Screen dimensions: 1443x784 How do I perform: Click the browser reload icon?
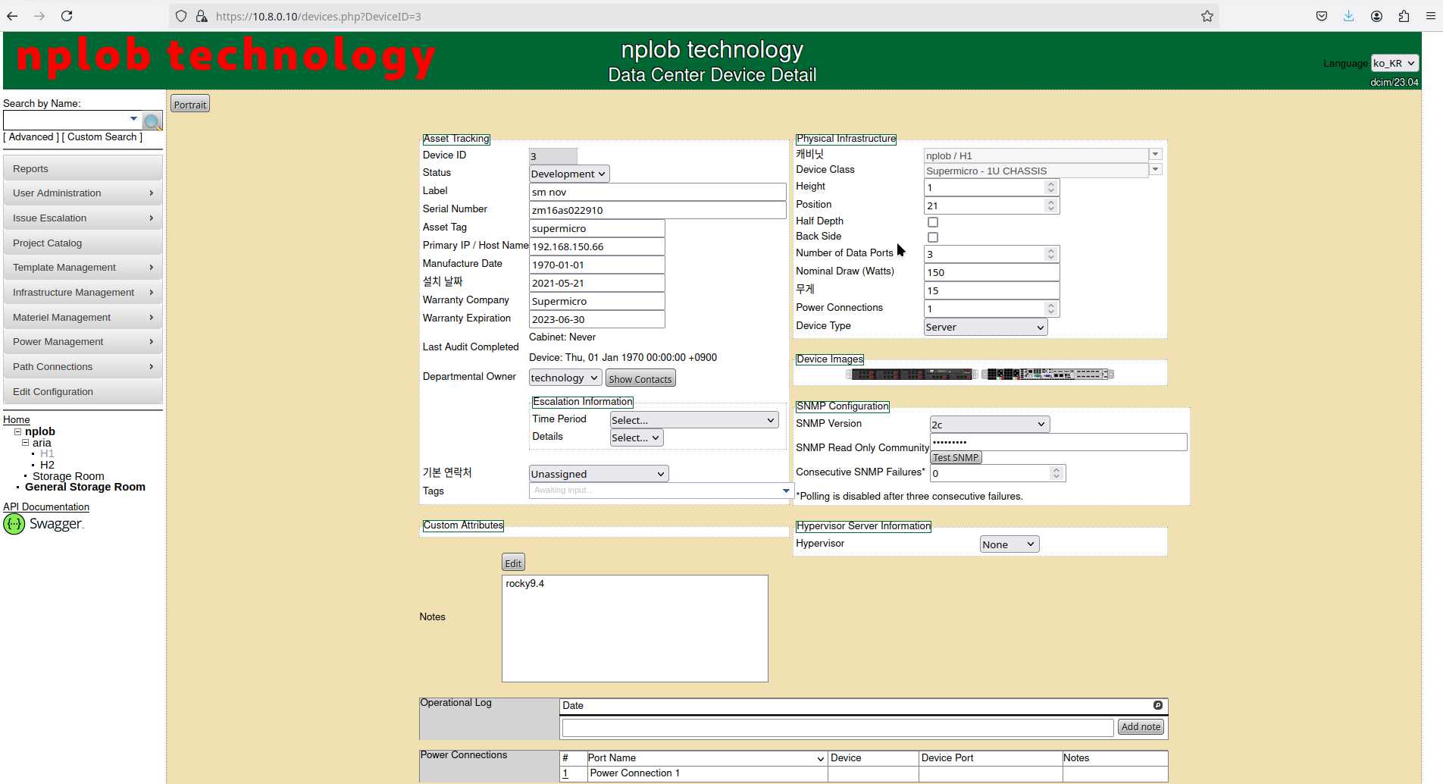coord(67,16)
